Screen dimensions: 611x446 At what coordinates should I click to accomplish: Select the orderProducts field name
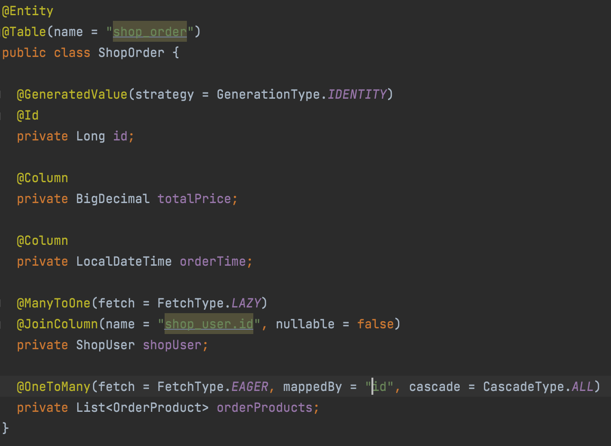(x=265, y=408)
